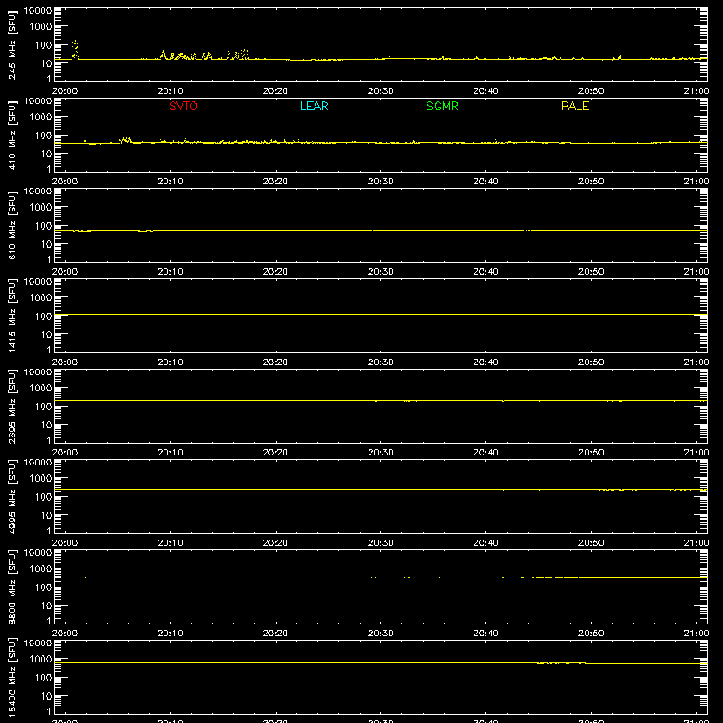Select the 410 MHz [SFU] axis title
The width and height of the screenshot is (723, 723).
click(x=12, y=135)
